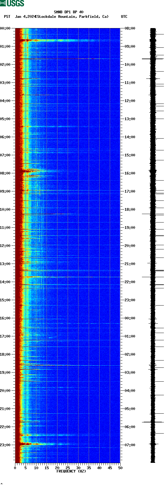Click the 18:00 UTC time label
Viewport: 166px width, 487px height.
click(130, 210)
